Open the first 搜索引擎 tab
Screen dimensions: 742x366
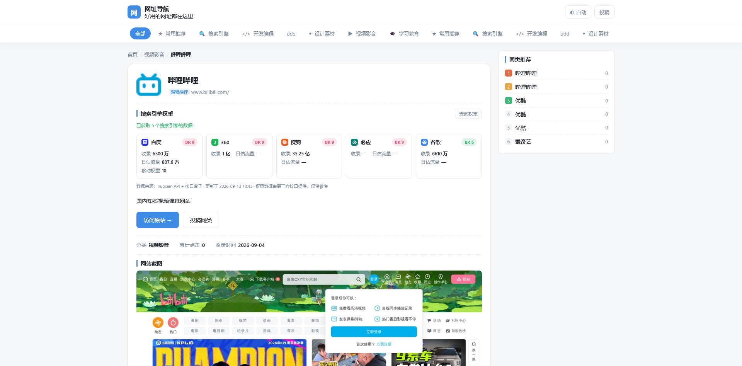tap(214, 34)
